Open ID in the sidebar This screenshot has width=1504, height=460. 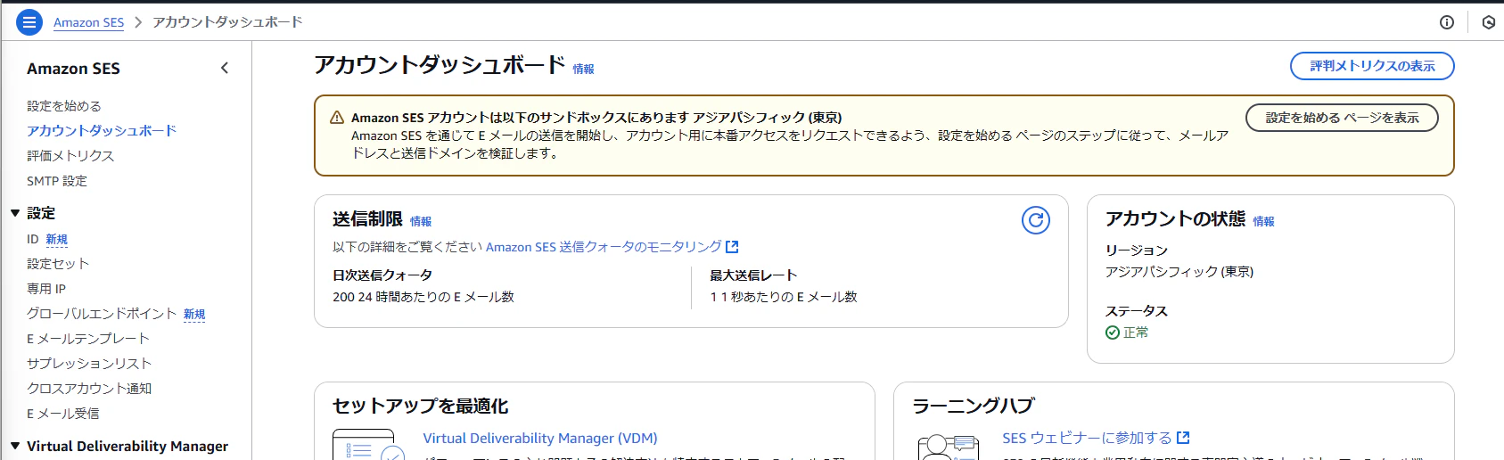pyautogui.click(x=33, y=239)
